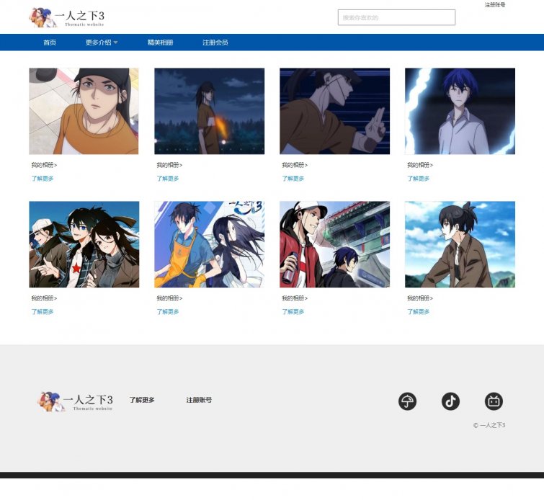The height and width of the screenshot is (500, 544).
Task: Click the footer 了解更多 link
Action: (142, 400)
